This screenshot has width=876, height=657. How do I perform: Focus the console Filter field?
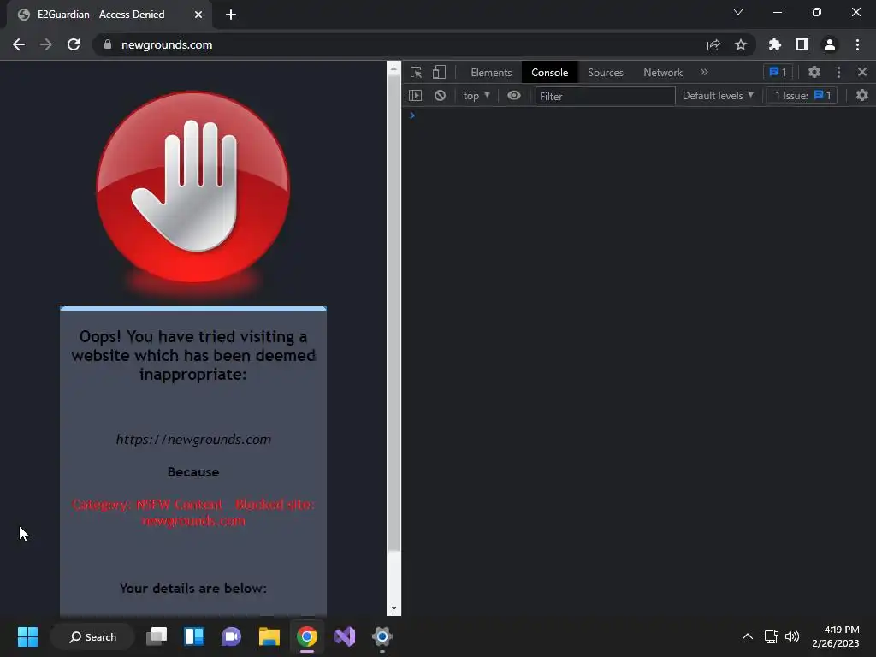(605, 96)
